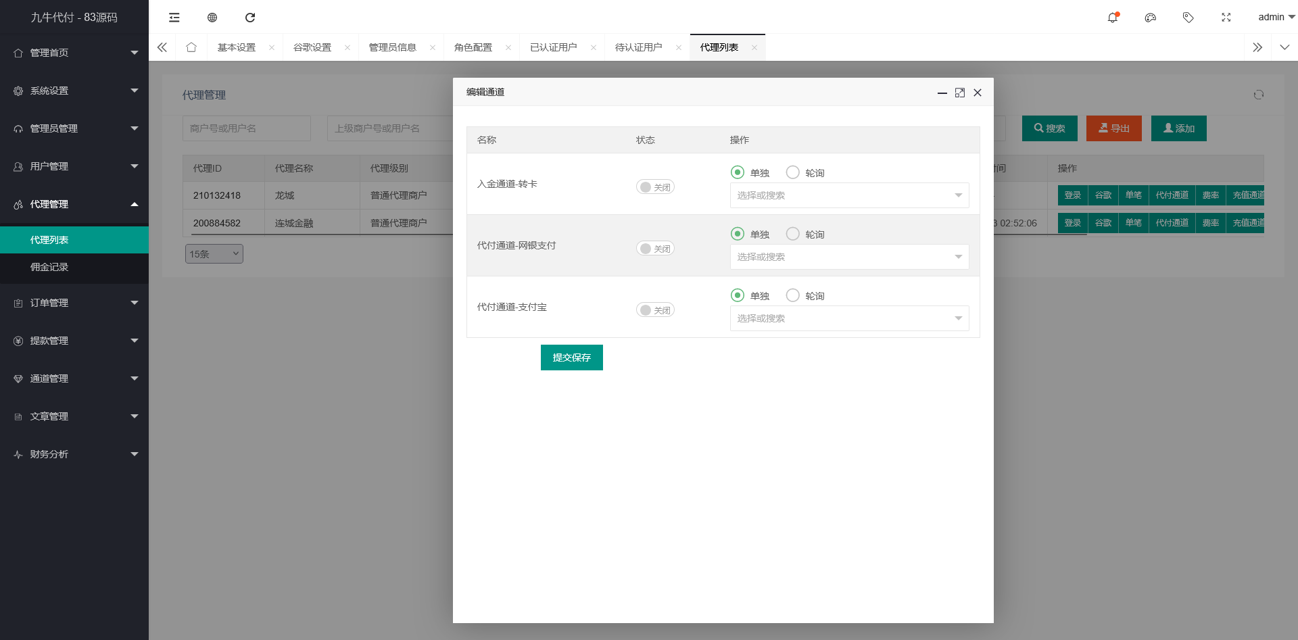Click the orange 导出 button
Screen dimensions: 1298x640
[x=1113, y=128]
